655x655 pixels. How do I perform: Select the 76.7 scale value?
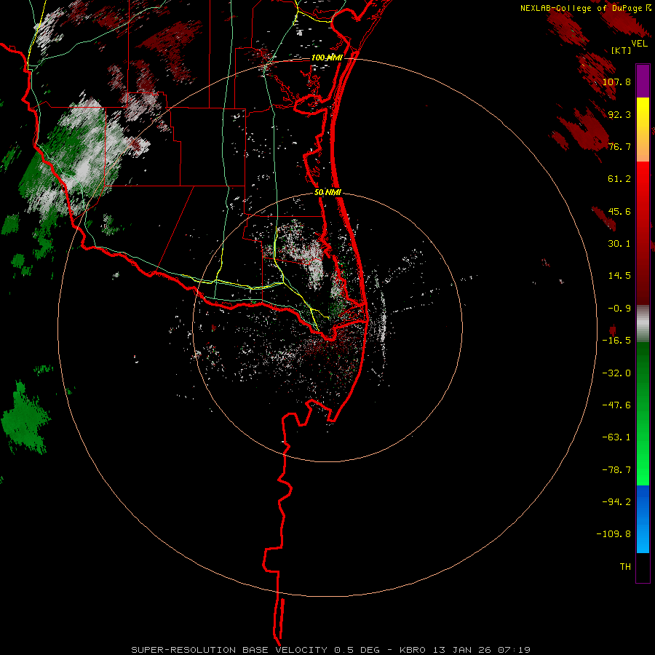tap(619, 146)
